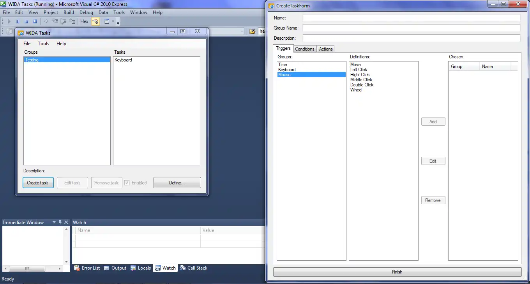The width and height of the screenshot is (530, 284).
Task: Click the Continue debugging play icon
Action: click(x=9, y=21)
